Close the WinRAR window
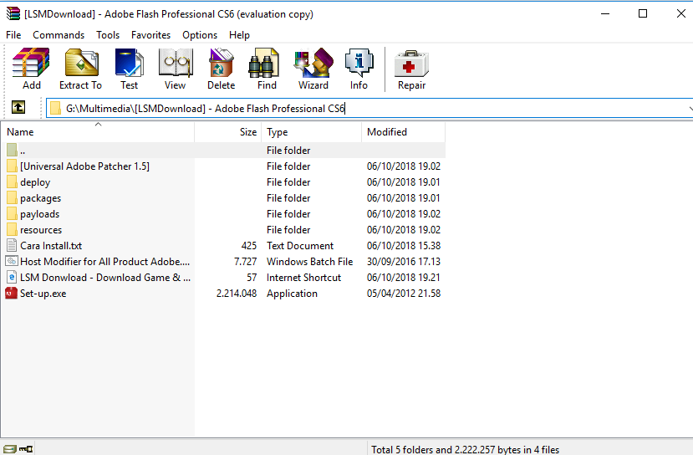 pos(681,13)
